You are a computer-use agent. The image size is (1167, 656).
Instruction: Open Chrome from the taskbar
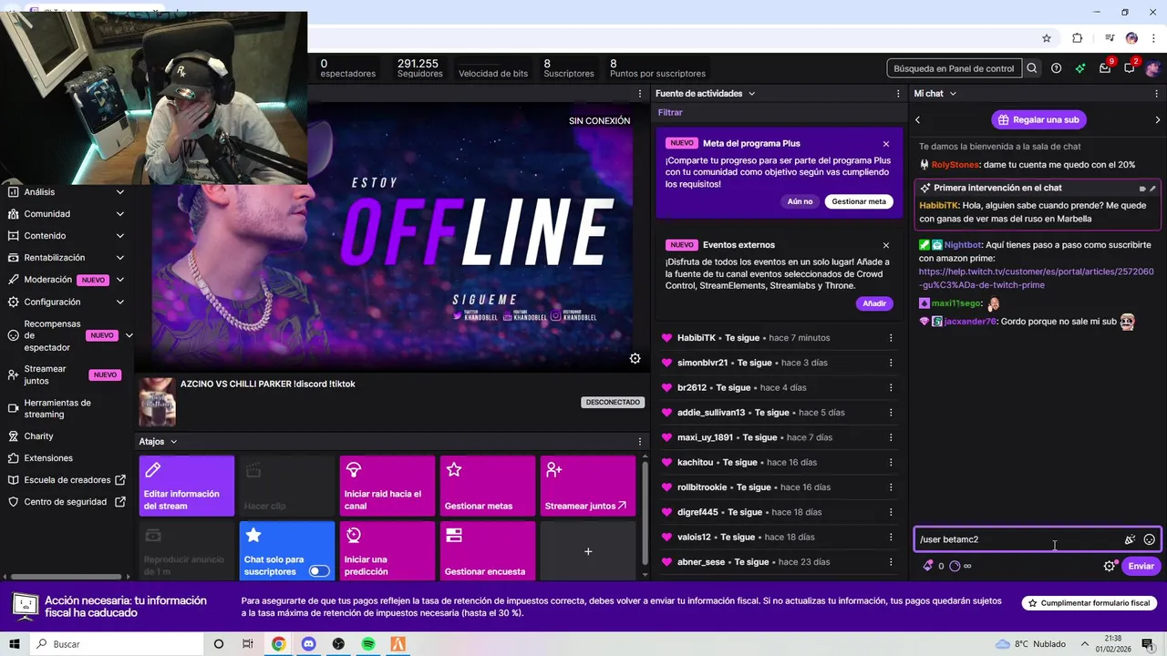click(278, 644)
